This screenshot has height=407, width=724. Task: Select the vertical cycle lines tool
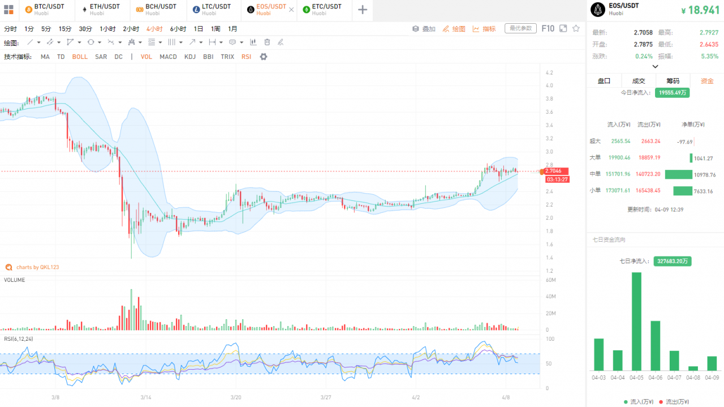(172, 42)
